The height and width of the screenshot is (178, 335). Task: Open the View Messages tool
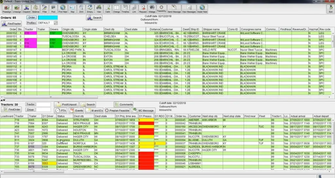189,9
